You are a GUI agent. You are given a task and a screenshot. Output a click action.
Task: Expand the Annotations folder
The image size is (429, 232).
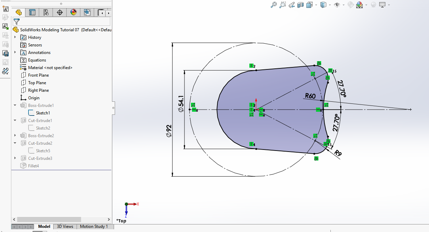15,52
